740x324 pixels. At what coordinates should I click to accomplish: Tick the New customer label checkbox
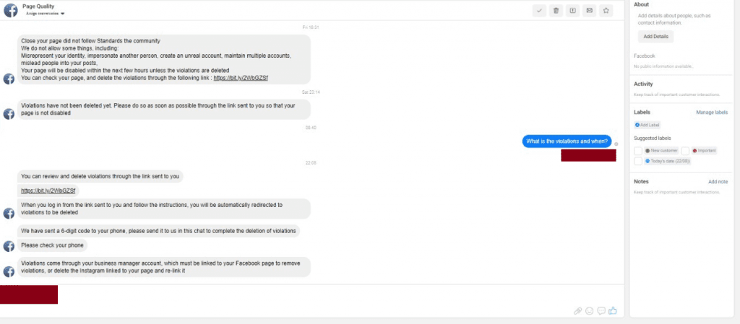coord(638,151)
